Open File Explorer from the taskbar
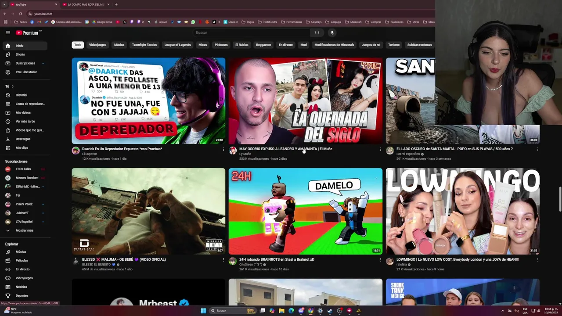Viewport: 562px width, 316px height. pos(281,311)
